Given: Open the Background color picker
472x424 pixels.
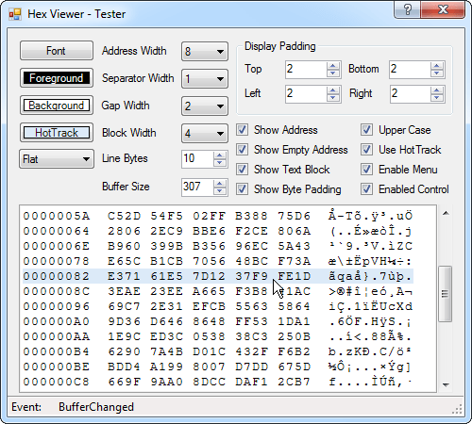Looking at the screenshot, I should [57, 106].
